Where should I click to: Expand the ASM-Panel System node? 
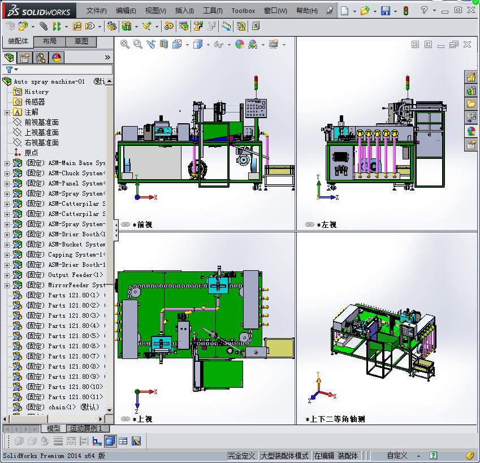coord(7,184)
